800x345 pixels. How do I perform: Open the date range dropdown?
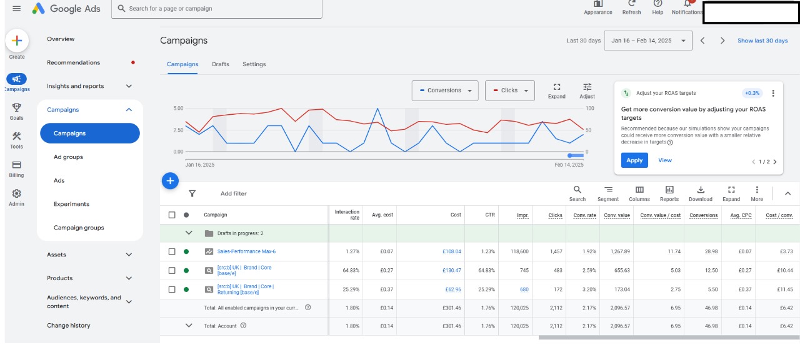coord(648,41)
